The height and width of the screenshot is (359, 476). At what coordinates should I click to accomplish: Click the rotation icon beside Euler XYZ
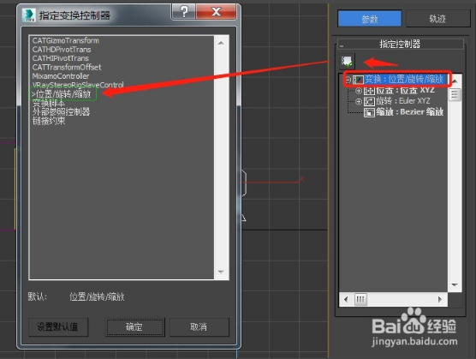(x=369, y=101)
